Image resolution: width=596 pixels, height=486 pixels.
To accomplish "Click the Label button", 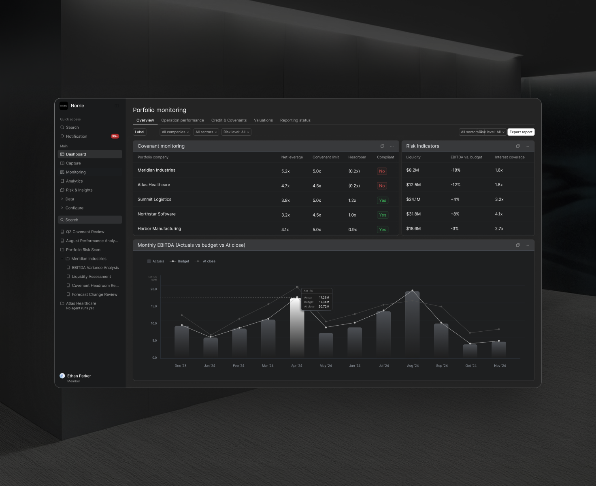I will click(x=140, y=132).
